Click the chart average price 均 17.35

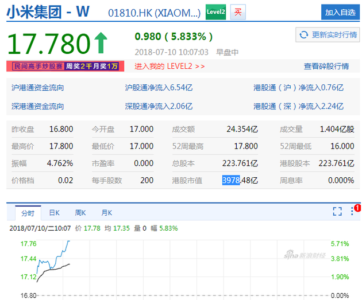point(117,228)
